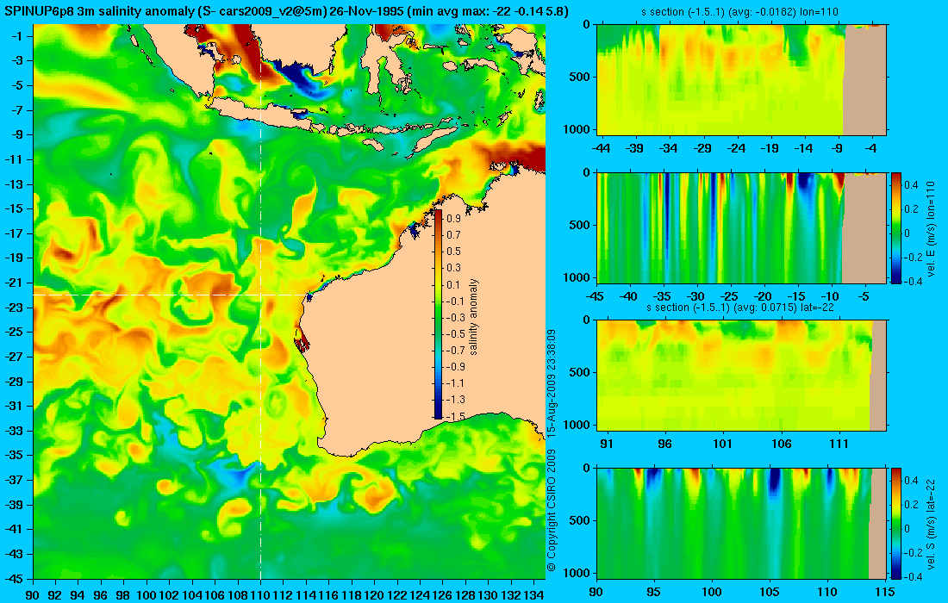Click latitude label -1 on main map axis
Viewport: 948px width, 603px height.
tap(16, 36)
